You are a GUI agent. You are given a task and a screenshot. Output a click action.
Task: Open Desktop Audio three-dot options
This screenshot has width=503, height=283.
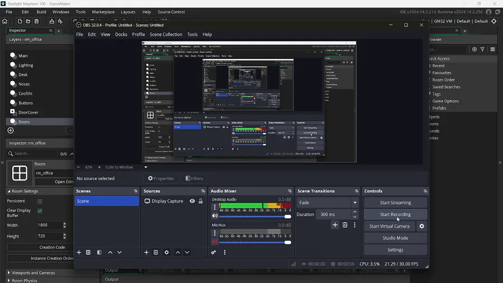pyautogui.click(x=215, y=207)
